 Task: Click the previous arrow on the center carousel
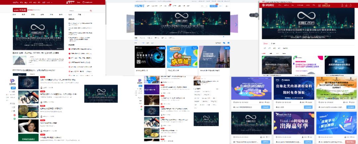(x=128, y=24)
